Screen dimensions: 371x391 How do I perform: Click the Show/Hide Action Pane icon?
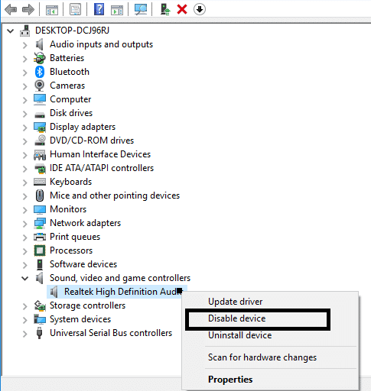(117, 10)
